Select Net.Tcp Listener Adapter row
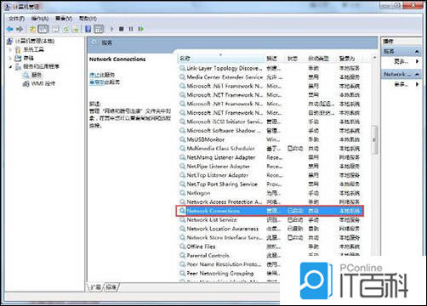Image resolution: width=427 pixels, height=306 pixels. (269, 175)
